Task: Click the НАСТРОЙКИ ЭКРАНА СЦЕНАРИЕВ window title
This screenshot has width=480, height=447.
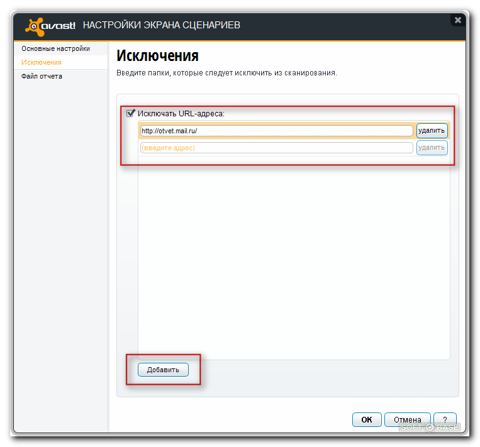Action: (161, 25)
